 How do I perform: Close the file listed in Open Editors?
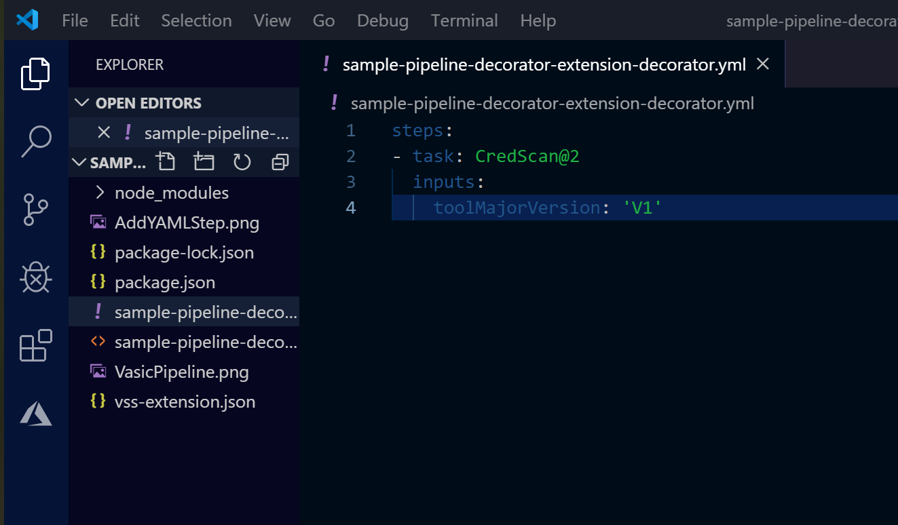[104, 133]
